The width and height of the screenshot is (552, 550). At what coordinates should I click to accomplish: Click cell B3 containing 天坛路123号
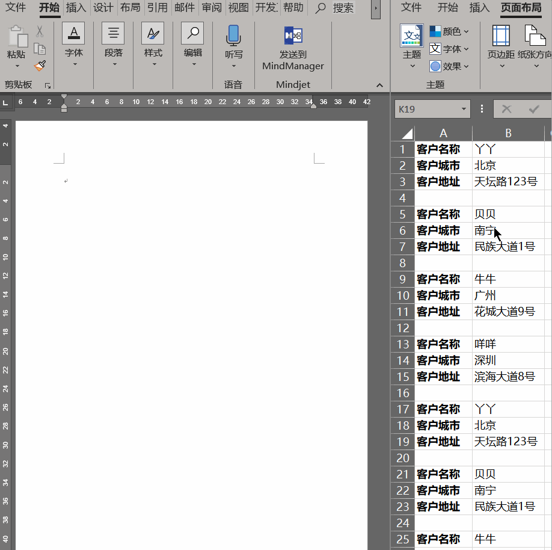click(x=508, y=182)
